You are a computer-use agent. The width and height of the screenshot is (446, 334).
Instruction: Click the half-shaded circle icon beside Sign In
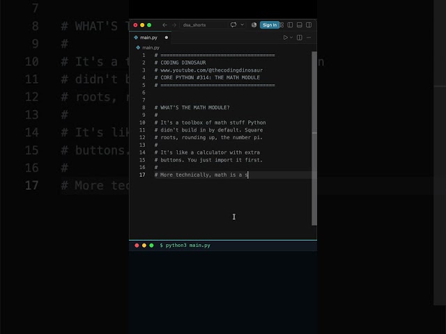coord(254,25)
